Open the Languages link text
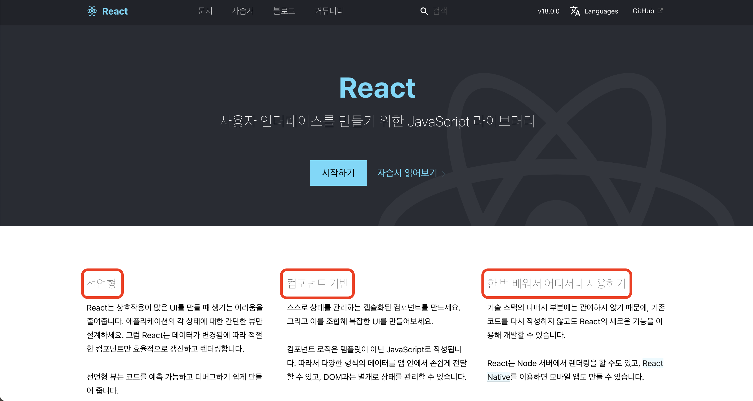This screenshot has height=401, width=753. 601,11
